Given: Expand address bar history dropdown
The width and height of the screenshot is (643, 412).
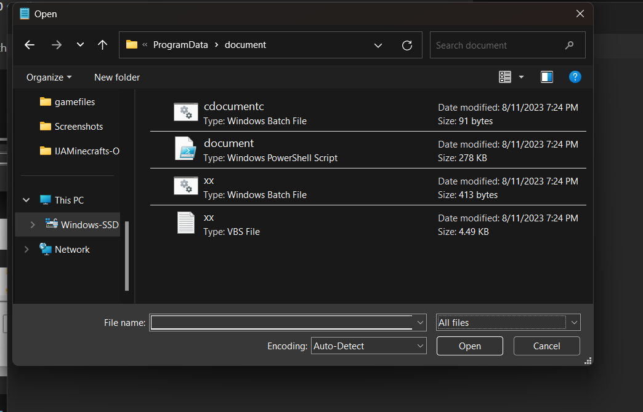Looking at the screenshot, I should click(x=378, y=45).
